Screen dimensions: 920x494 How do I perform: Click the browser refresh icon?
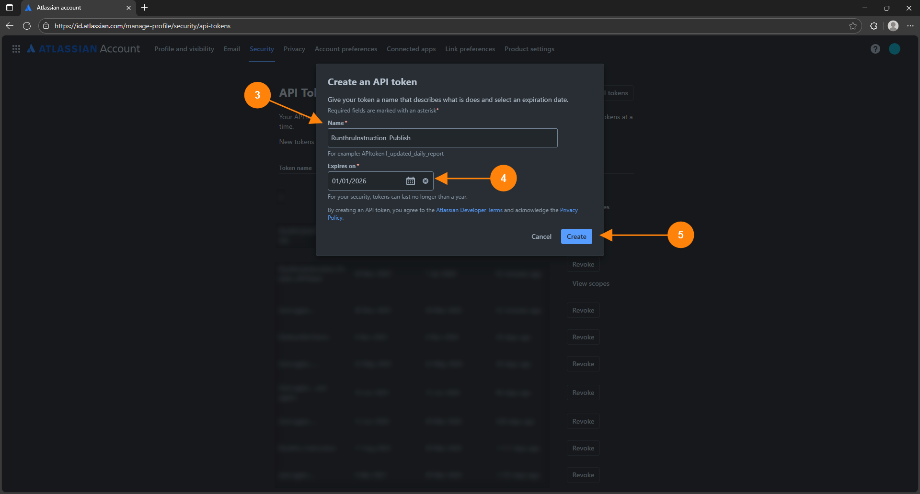[x=27, y=26]
